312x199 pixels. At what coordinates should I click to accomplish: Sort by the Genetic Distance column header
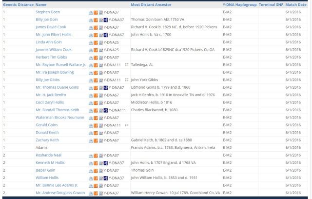[18, 4]
